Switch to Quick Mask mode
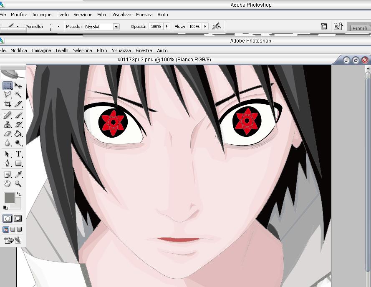Image resolution: width=371 pixels, height=287 pixels. [18, 218]
